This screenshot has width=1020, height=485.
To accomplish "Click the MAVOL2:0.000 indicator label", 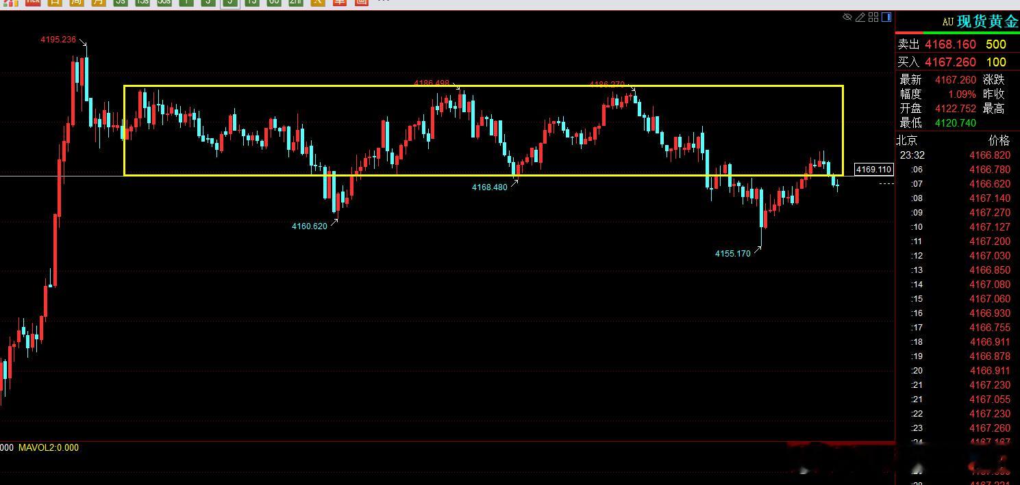I will coord(48,447).
